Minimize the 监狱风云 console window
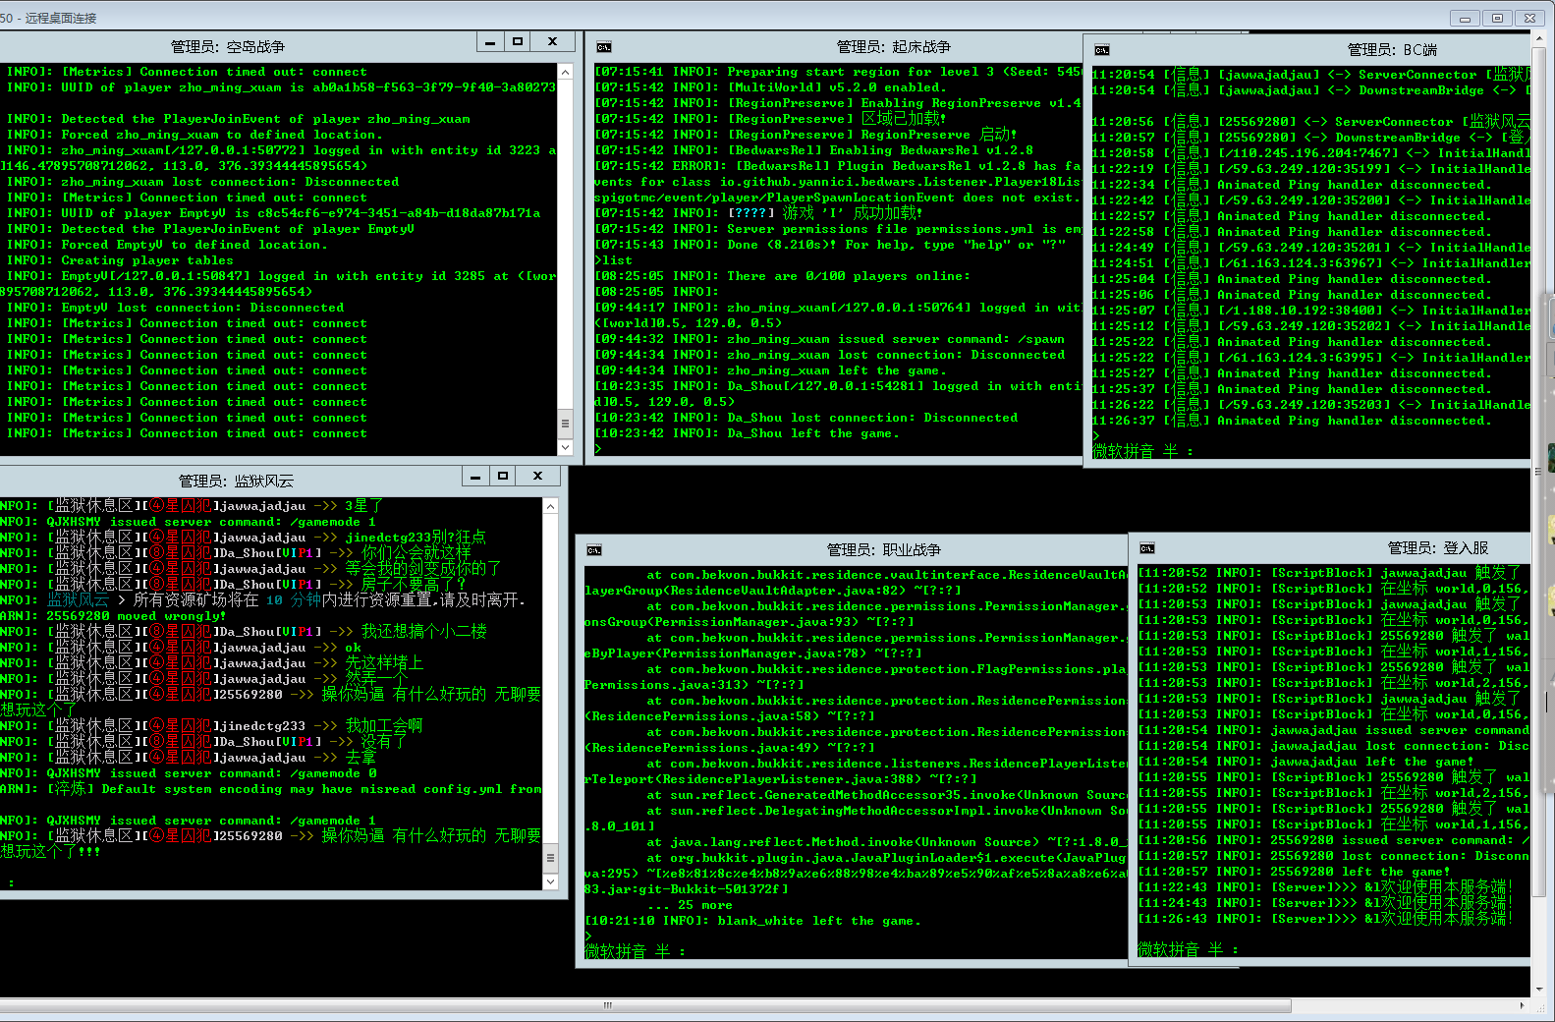 point(475,477)
